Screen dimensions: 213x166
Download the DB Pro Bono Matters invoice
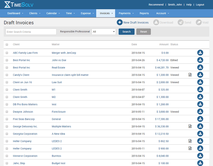click(x=200, y=104)
